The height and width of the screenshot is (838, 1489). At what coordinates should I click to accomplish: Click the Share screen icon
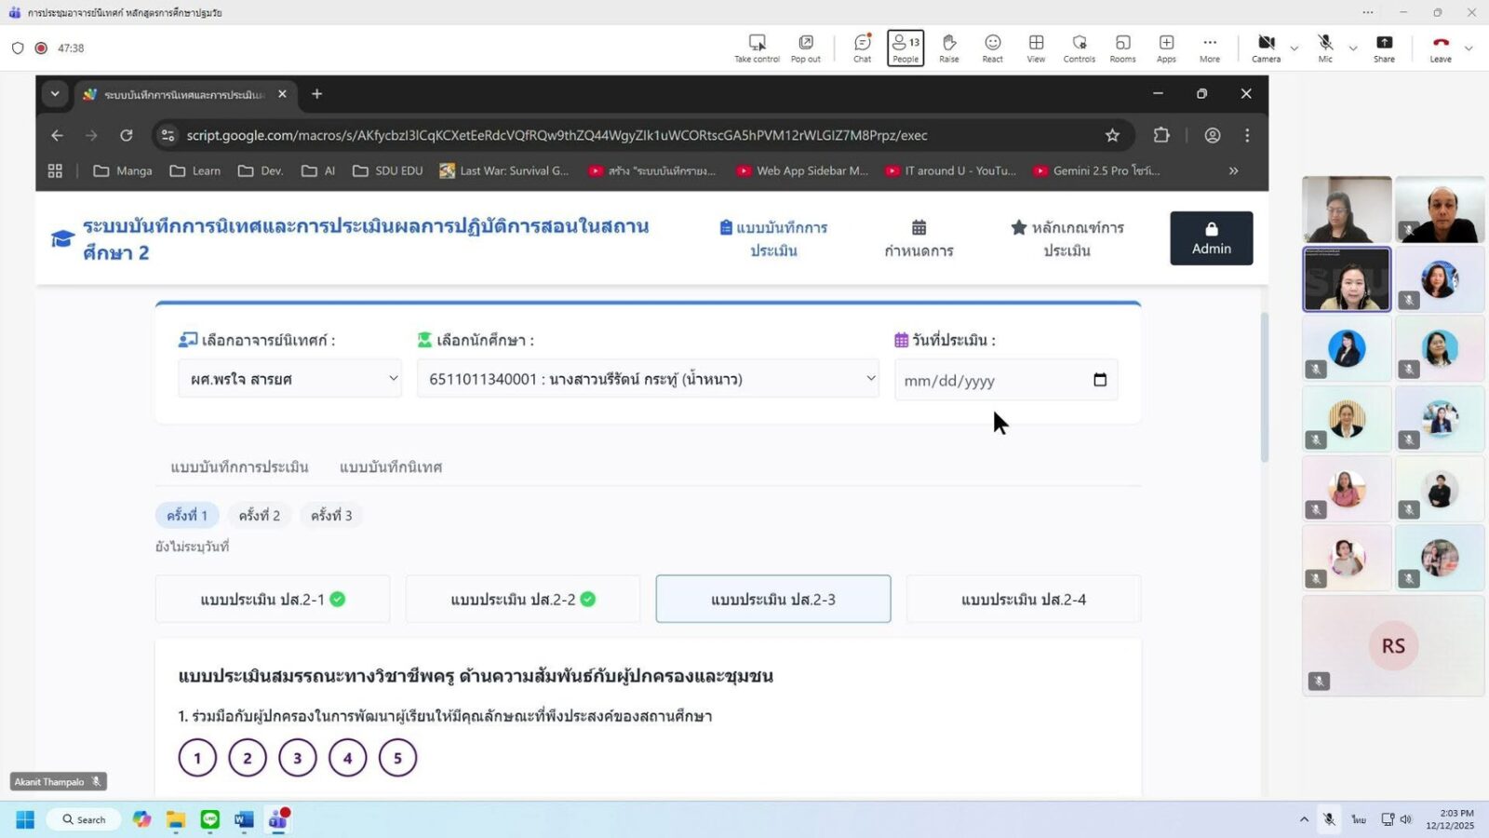(1384, 47)
